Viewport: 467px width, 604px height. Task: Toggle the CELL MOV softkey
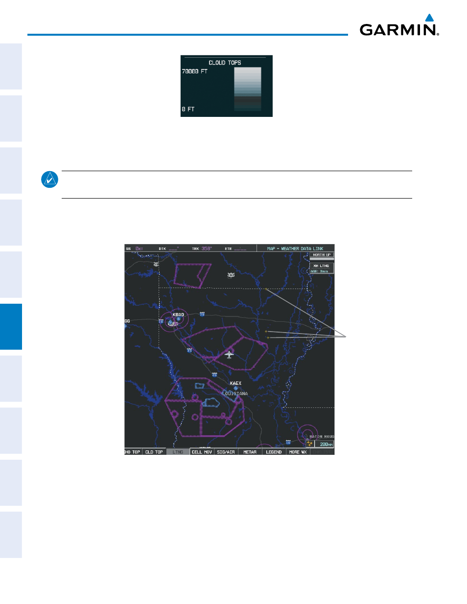pos(202,452)
